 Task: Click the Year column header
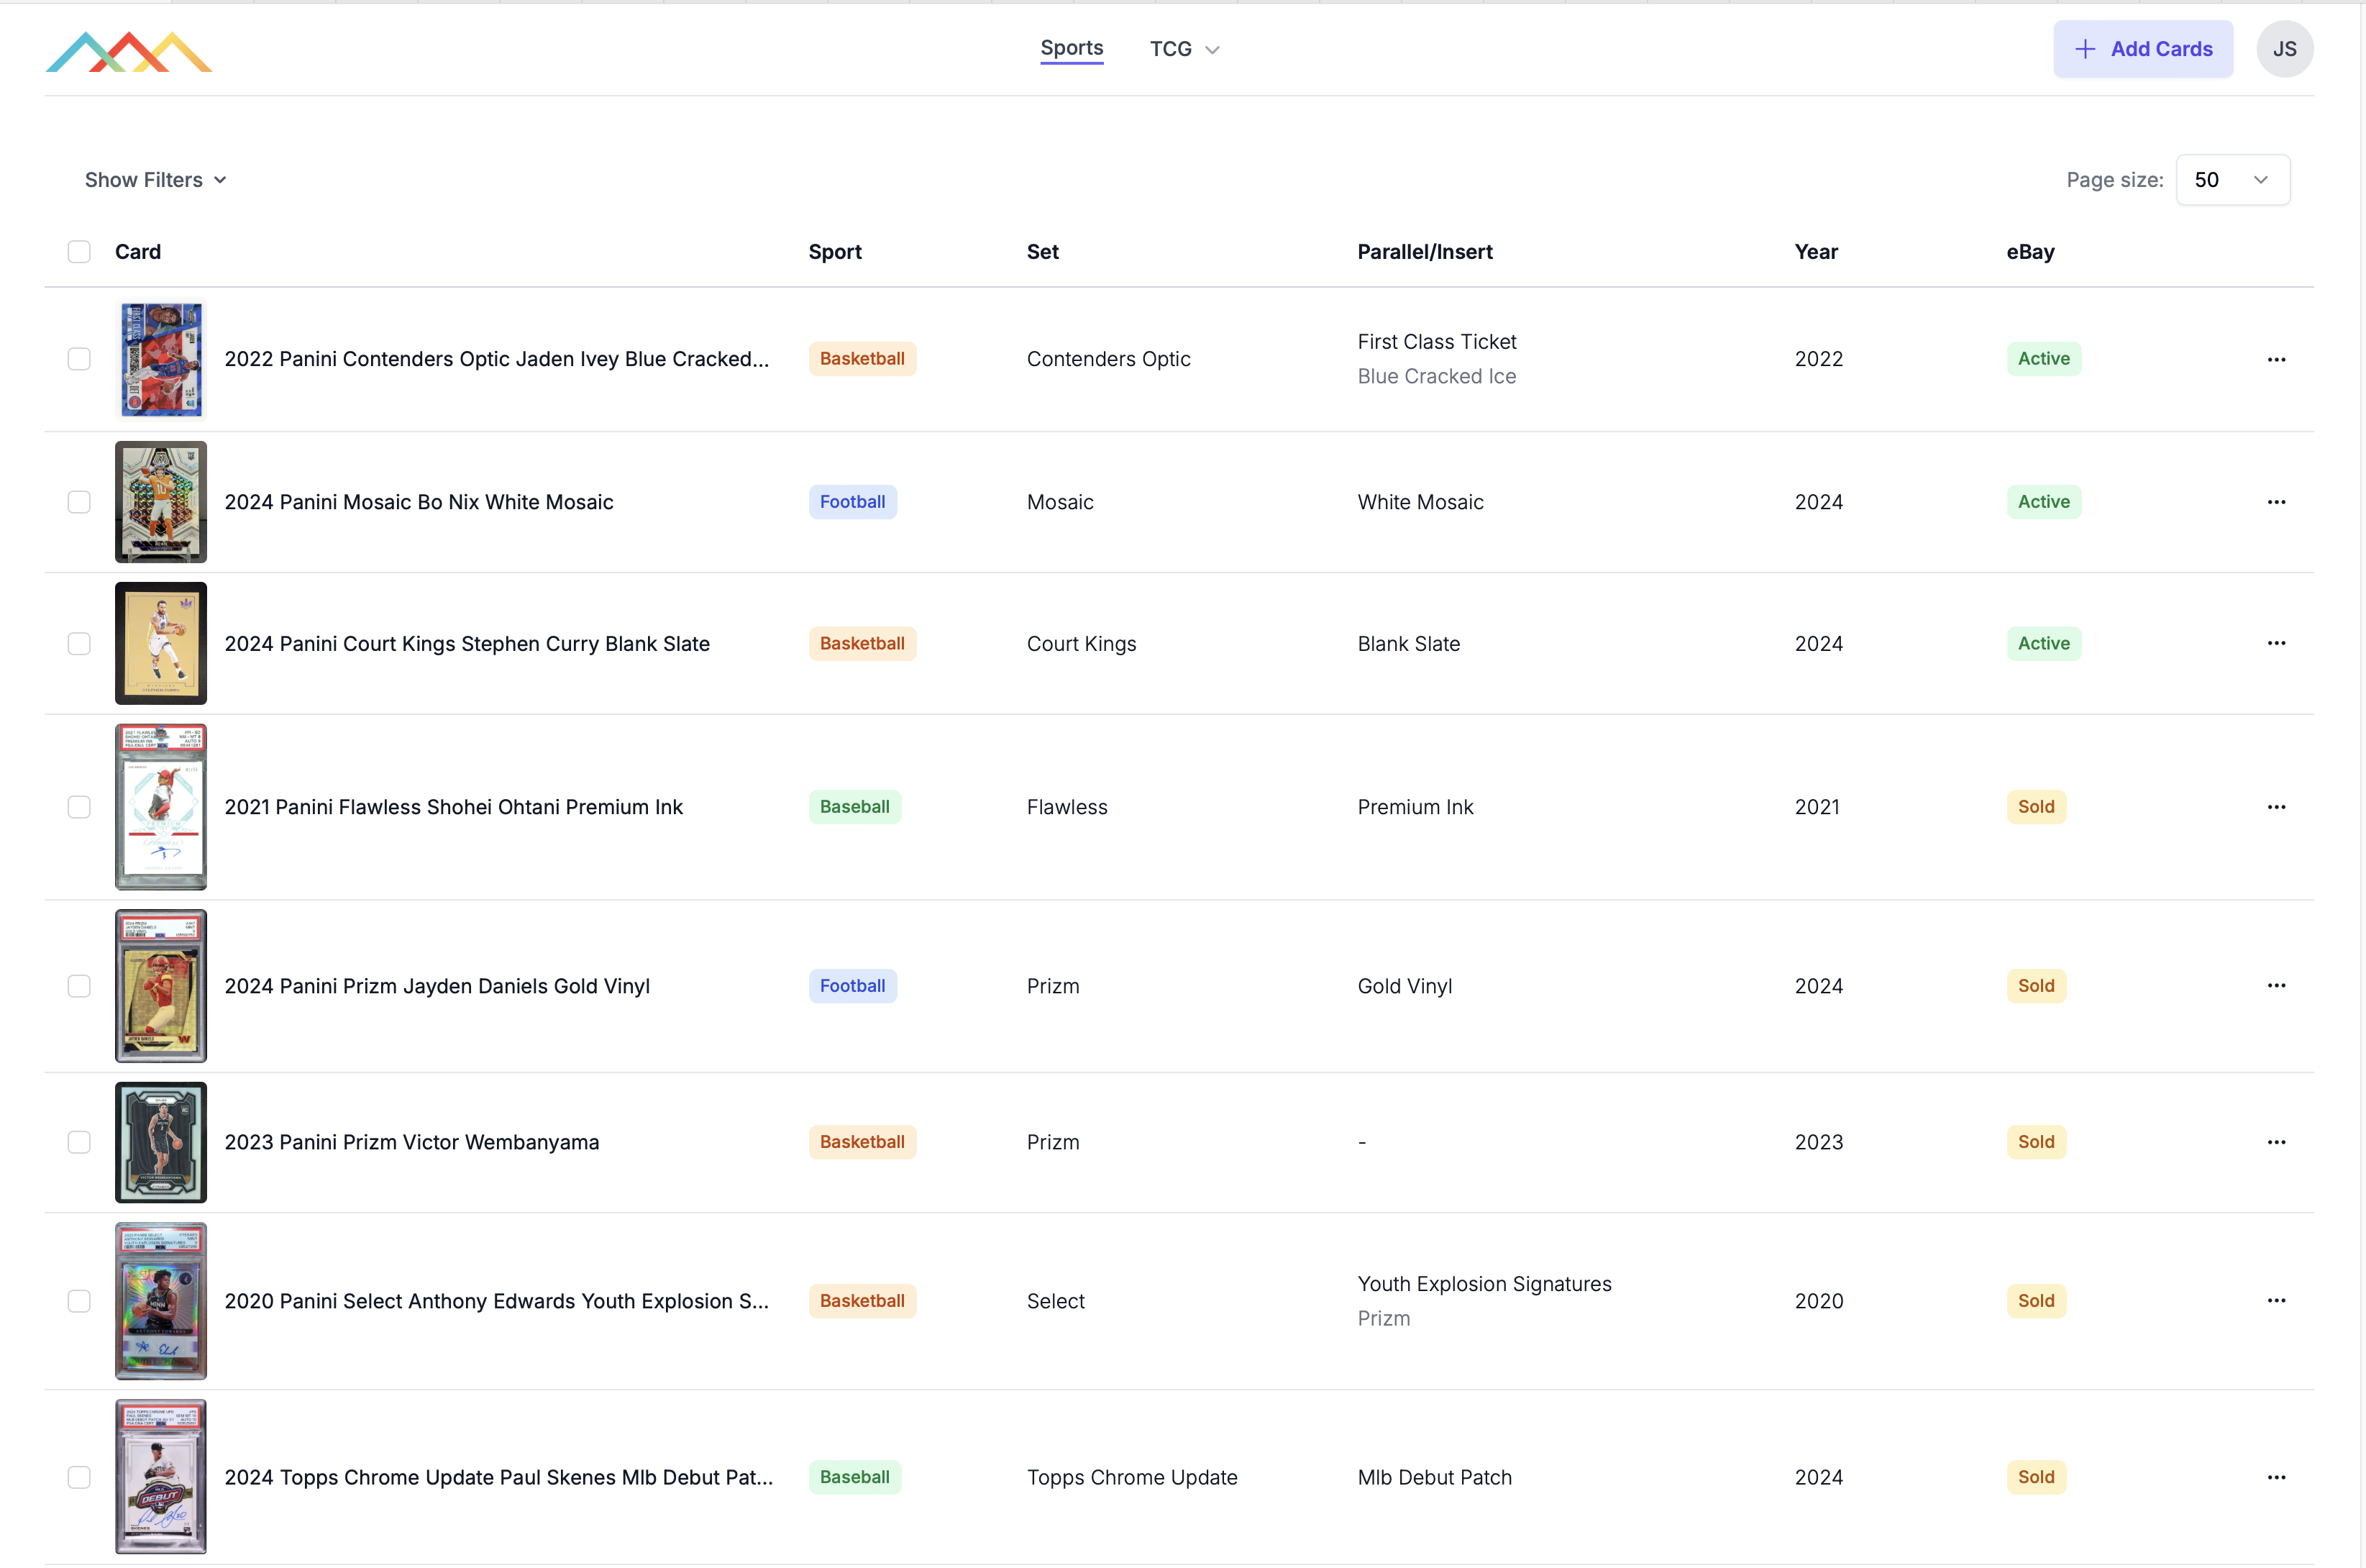tap(1815, 252)
